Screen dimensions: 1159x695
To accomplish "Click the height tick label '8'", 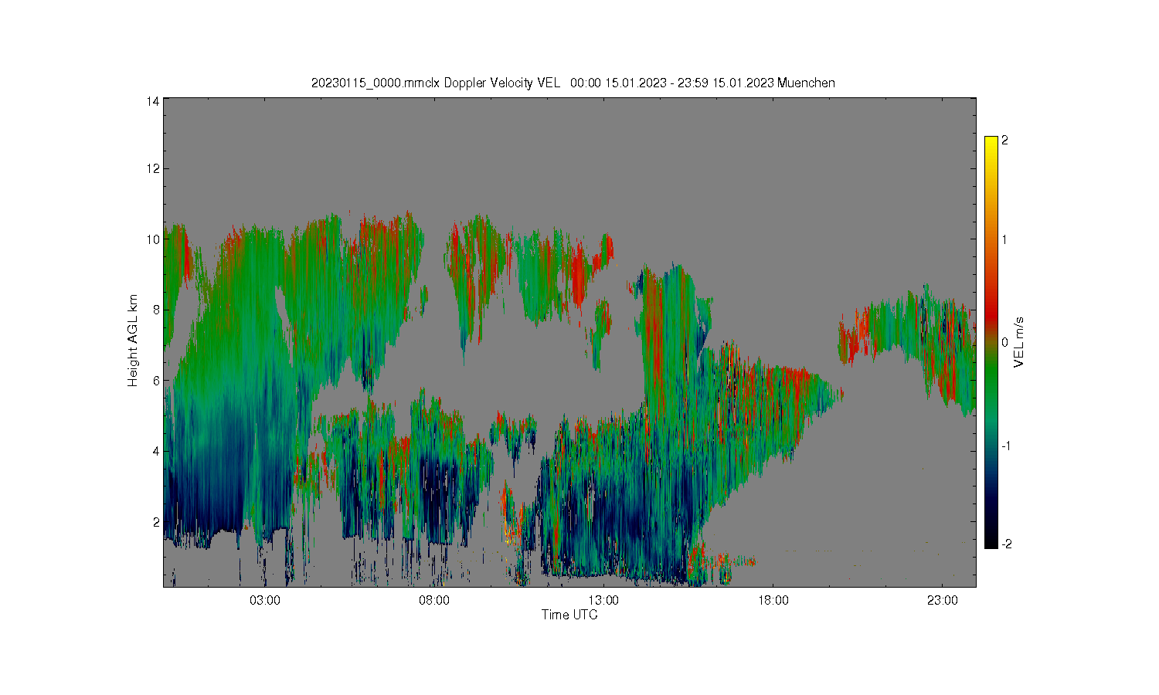I will [x=156, y=310].
